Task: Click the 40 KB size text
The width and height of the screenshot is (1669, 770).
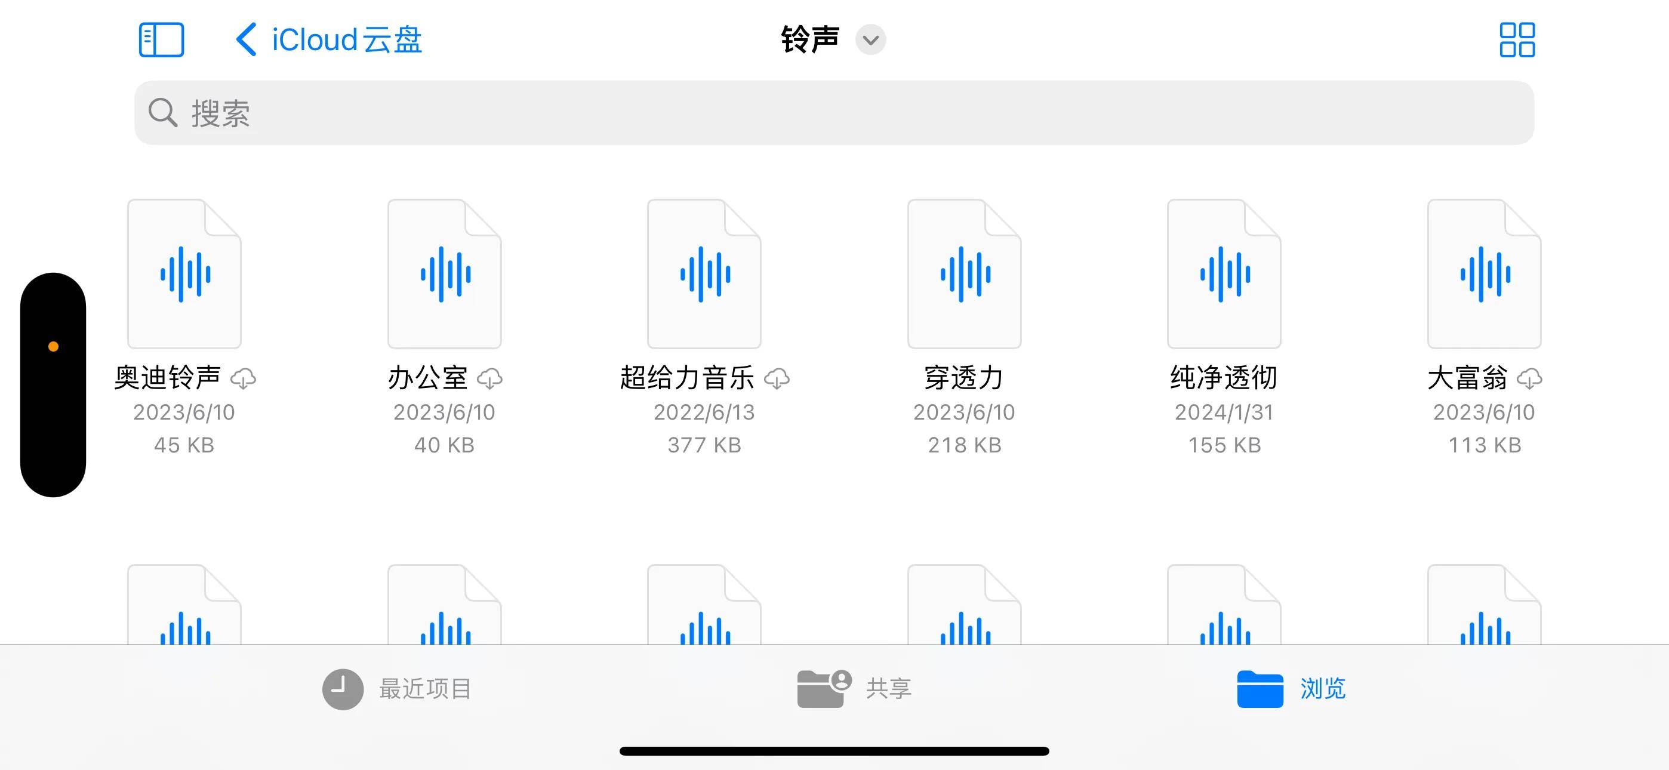Action: [445, 445]
